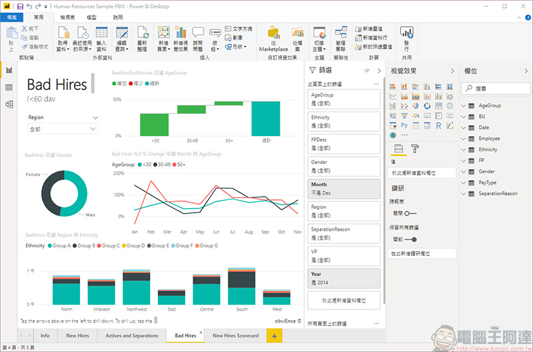533x352 pixels.
Task: Click the 50+ legend color swatch
Action: click(175, 165)
